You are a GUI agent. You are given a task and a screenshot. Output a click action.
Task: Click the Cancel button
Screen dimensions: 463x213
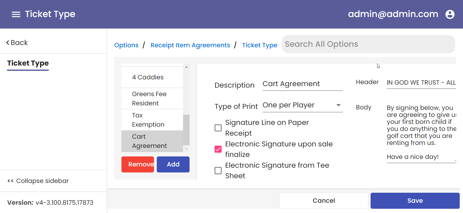324,200
